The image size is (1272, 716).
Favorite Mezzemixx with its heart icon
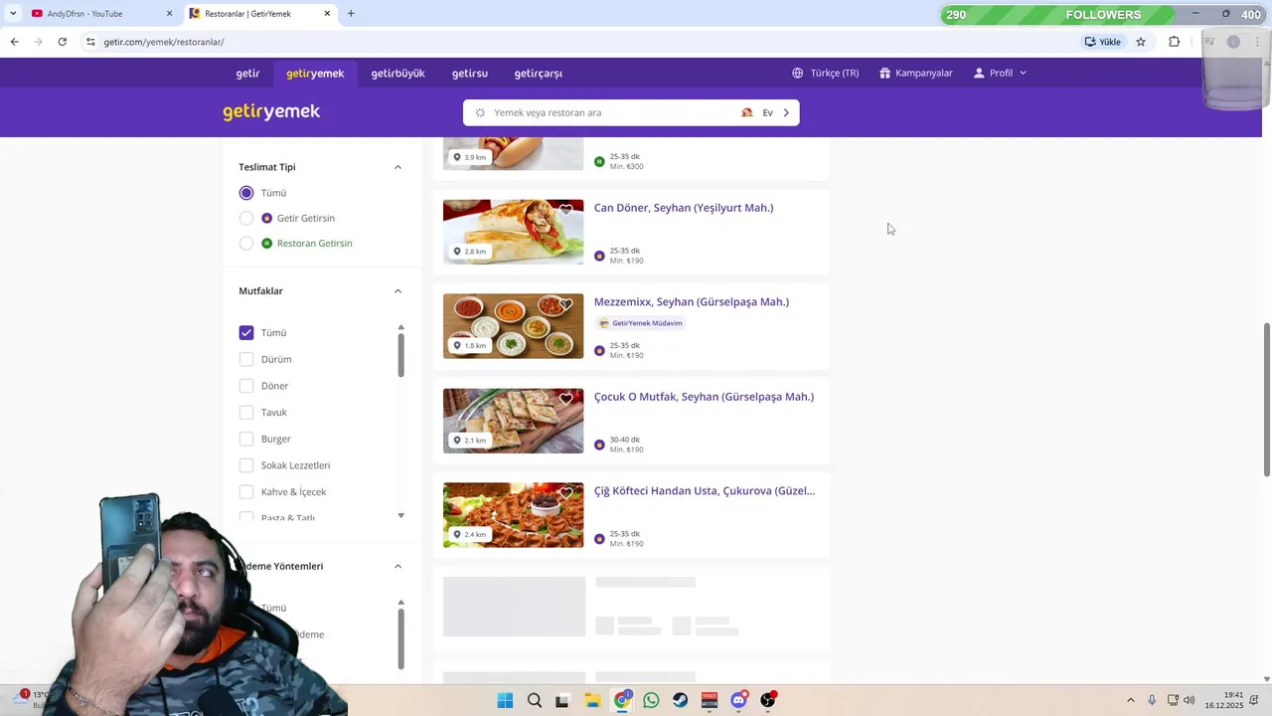point(565,304)
